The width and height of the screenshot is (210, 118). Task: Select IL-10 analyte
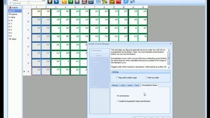pyautogui.click(x=15, y=20)
